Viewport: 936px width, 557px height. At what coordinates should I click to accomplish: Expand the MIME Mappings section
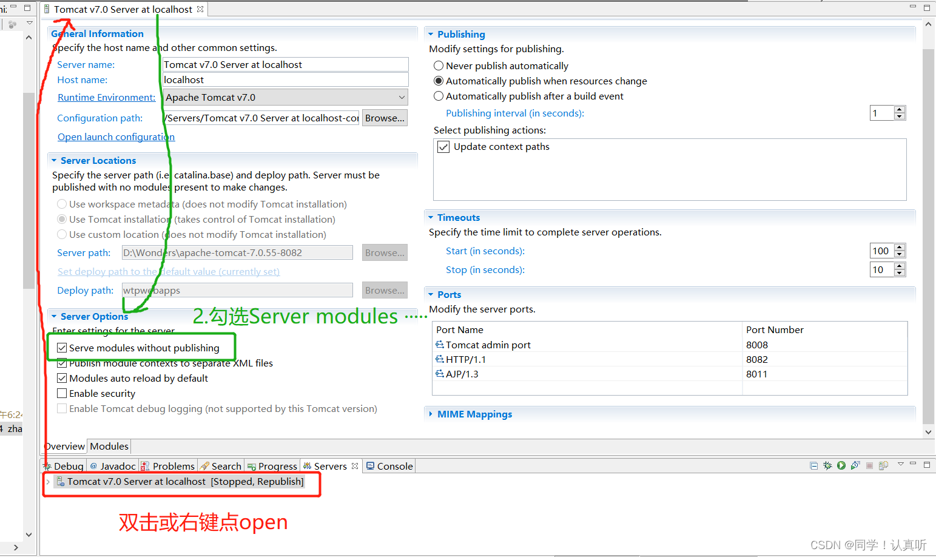coord(431,414)
